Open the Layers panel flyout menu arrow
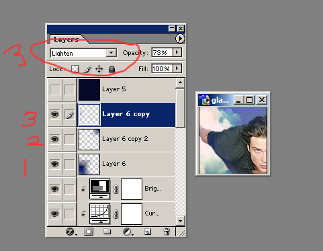This screenshot has height=251, width=323. point(180,39)
